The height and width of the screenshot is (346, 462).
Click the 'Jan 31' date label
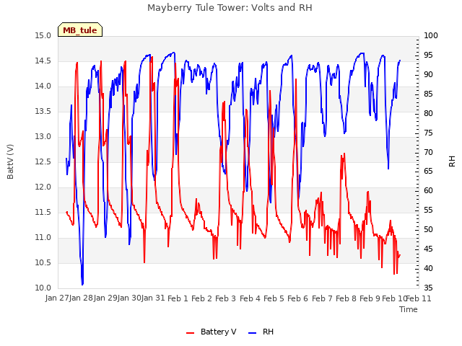tap(153, 298)
